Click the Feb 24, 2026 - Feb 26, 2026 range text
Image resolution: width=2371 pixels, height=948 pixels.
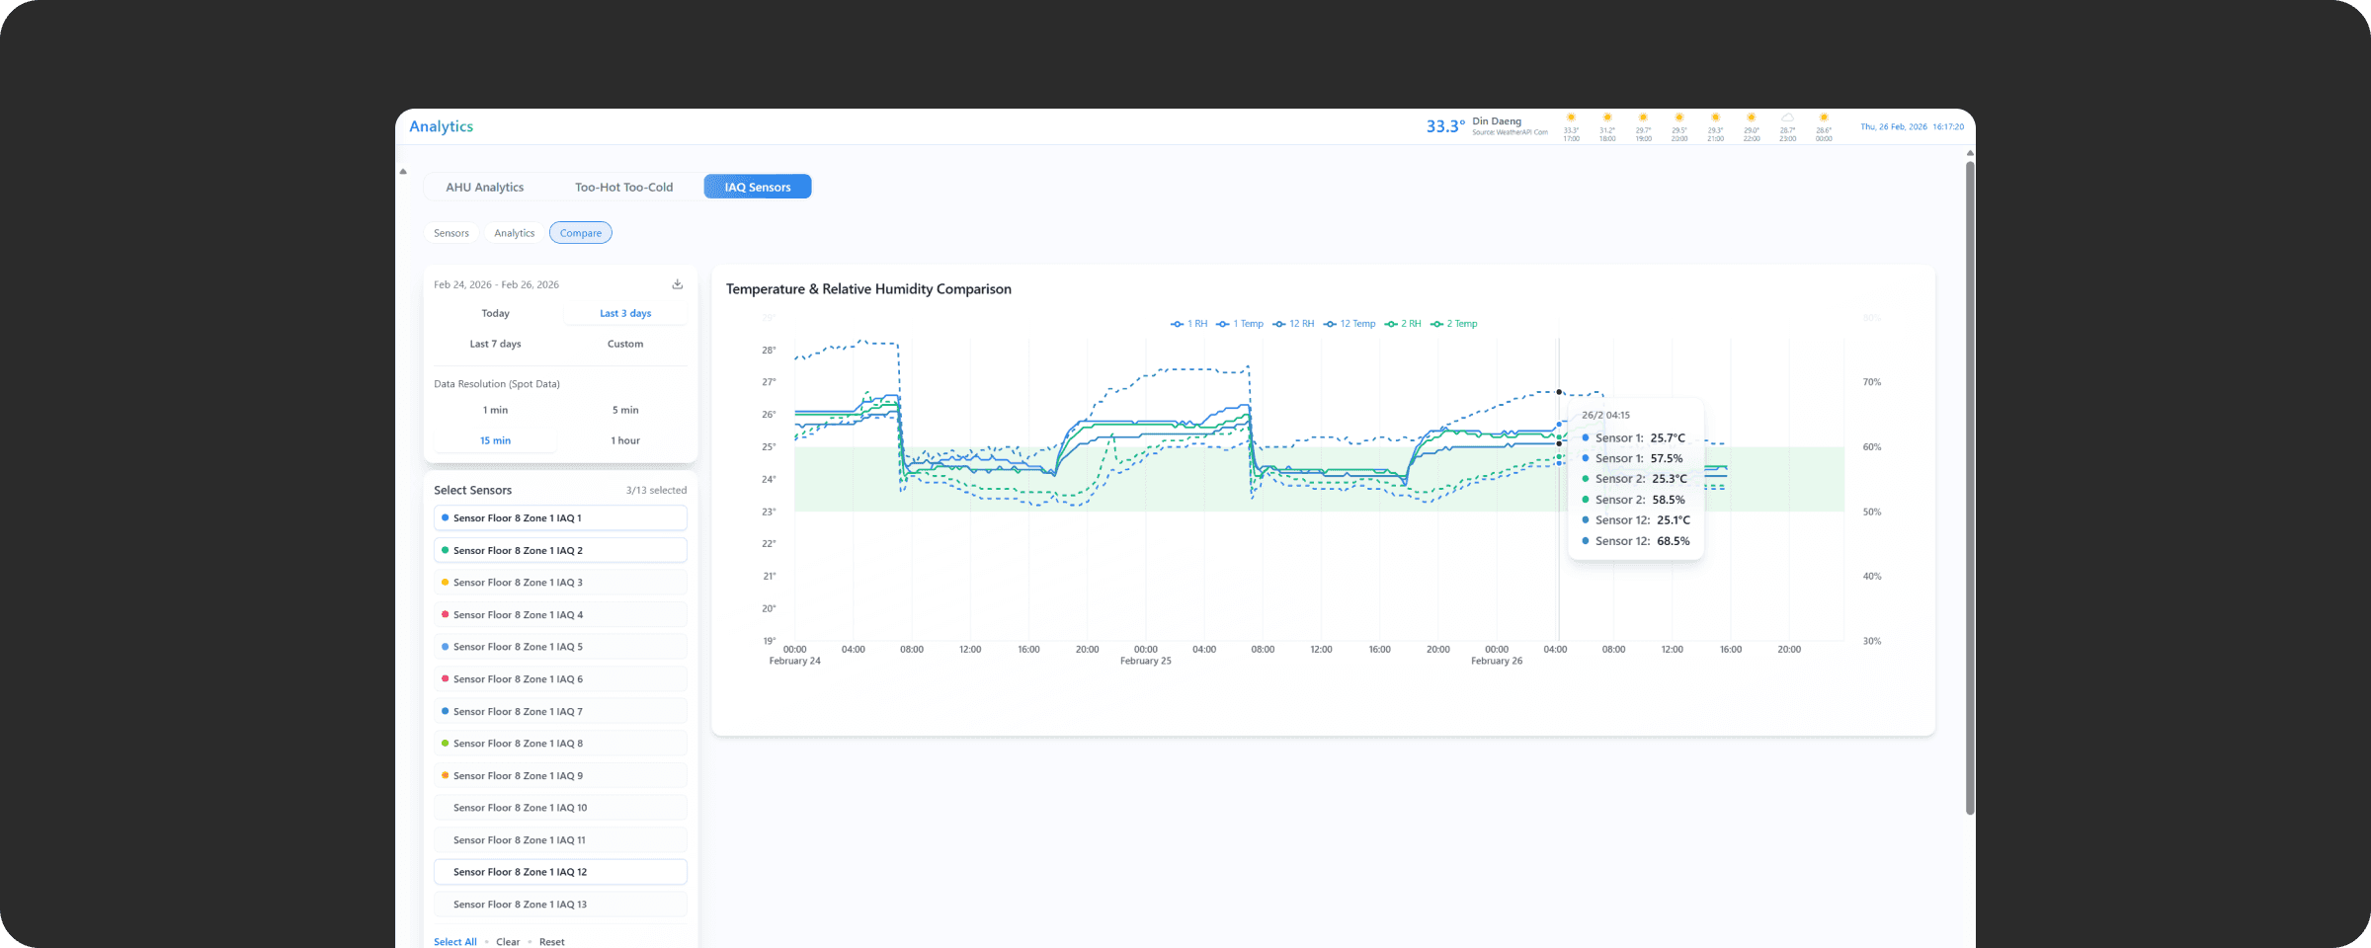click(x=496, y=284)
